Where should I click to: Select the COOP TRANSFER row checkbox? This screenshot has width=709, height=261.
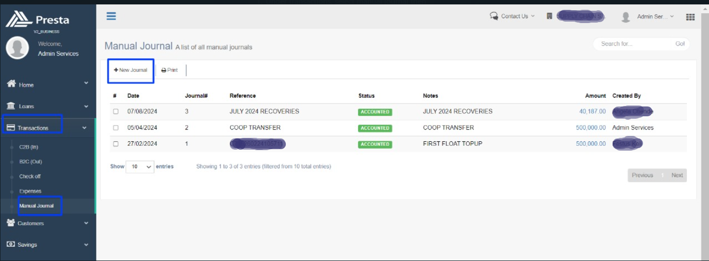(x=116, y=128)
